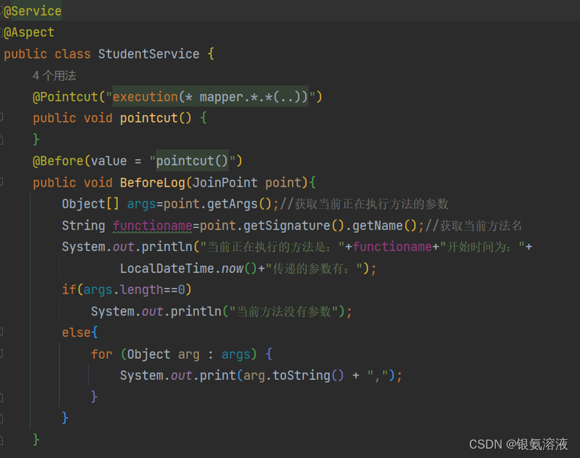580x458 pixels.
Task: Click the Object[] type declaration
Action: pos(91,204)
